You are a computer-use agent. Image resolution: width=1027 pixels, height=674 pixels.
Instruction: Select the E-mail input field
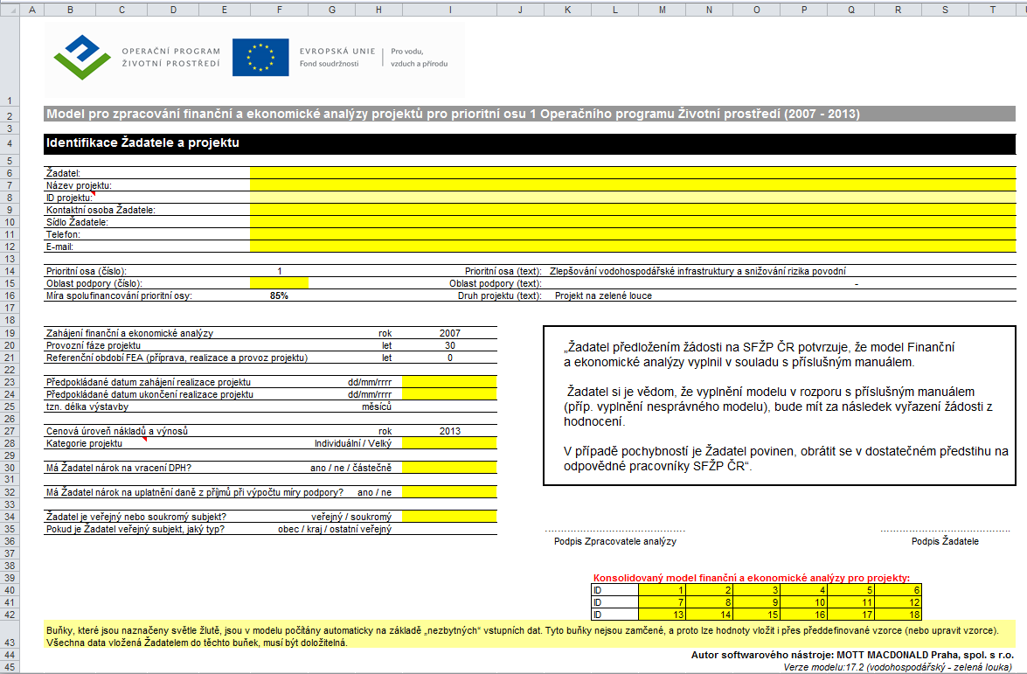(633, 247)
